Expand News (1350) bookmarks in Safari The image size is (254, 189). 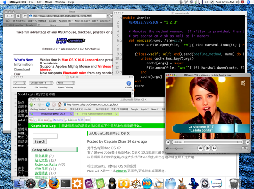(82, 21)
